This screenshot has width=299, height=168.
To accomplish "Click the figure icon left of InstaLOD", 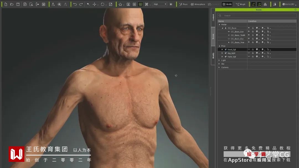I will click(275, 4).
